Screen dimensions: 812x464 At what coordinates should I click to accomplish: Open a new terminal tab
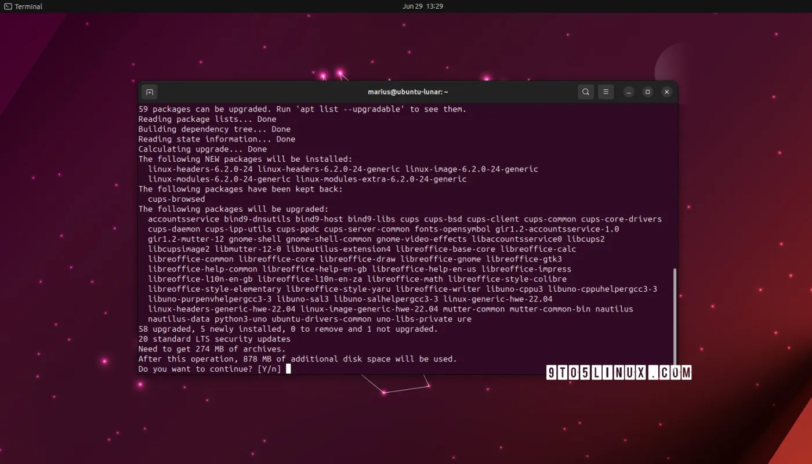point(149,92)
